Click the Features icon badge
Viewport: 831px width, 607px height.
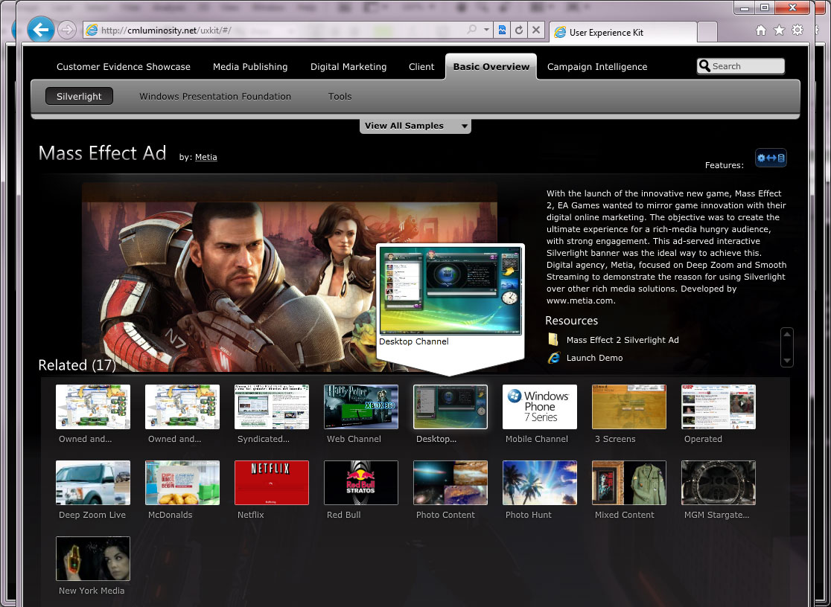pos(771,158)
